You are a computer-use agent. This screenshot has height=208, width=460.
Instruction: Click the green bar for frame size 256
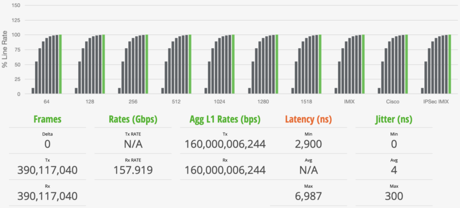147,64
